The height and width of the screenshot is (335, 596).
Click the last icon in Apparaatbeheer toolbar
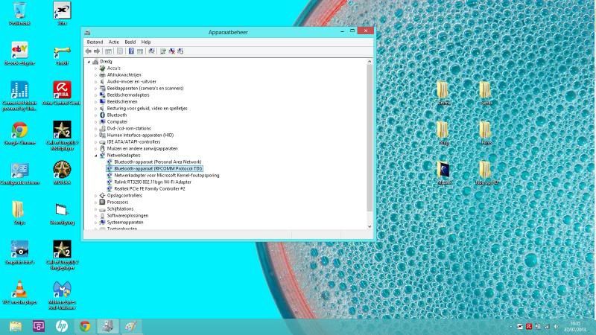tap(180, 51)
